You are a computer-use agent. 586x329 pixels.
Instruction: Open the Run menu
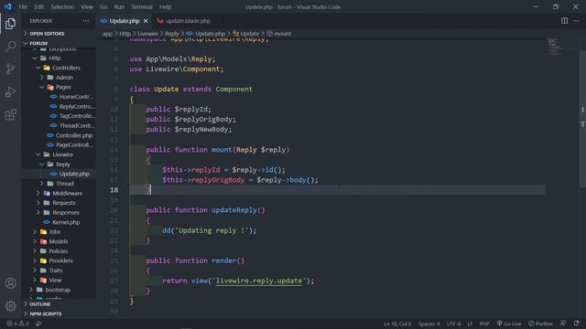pos(119,6)
